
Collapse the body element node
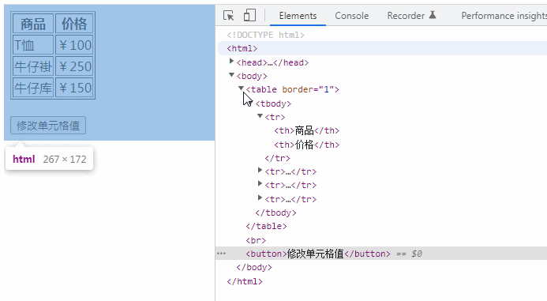click(x=231, y=75)
